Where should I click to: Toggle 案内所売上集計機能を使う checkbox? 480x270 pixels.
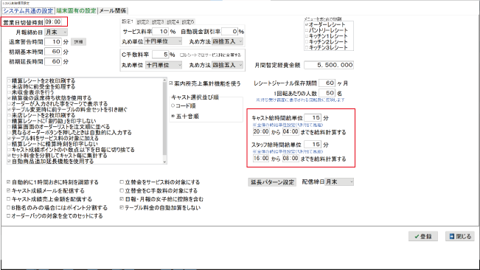pyautogui.click(x=171, y=83)
